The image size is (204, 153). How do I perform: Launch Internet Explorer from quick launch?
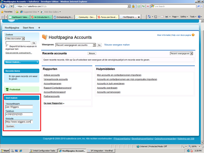(x=21, y=151)
